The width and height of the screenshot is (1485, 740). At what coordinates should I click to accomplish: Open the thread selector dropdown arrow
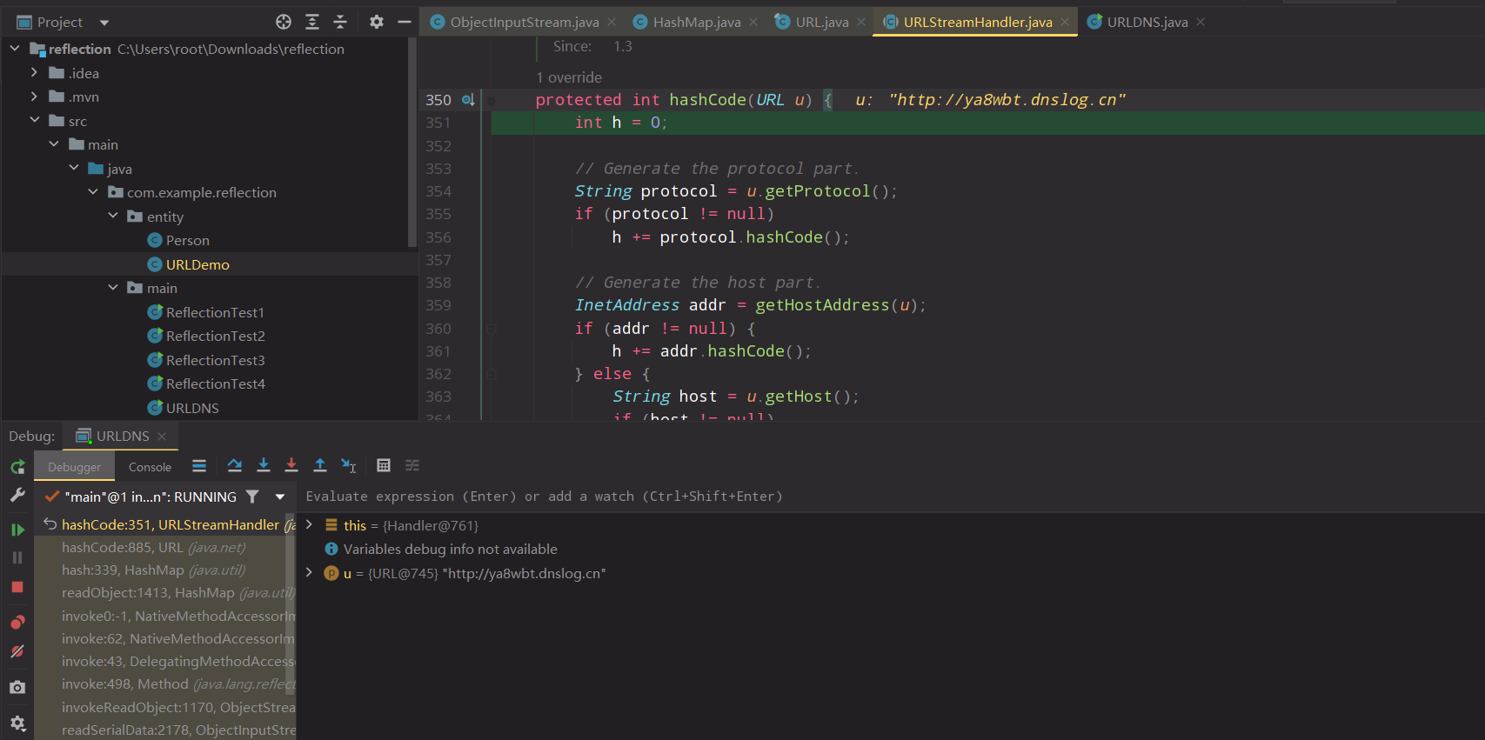click(280, 497)
